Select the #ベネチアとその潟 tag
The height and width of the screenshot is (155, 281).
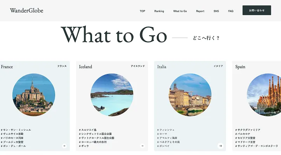168,142
